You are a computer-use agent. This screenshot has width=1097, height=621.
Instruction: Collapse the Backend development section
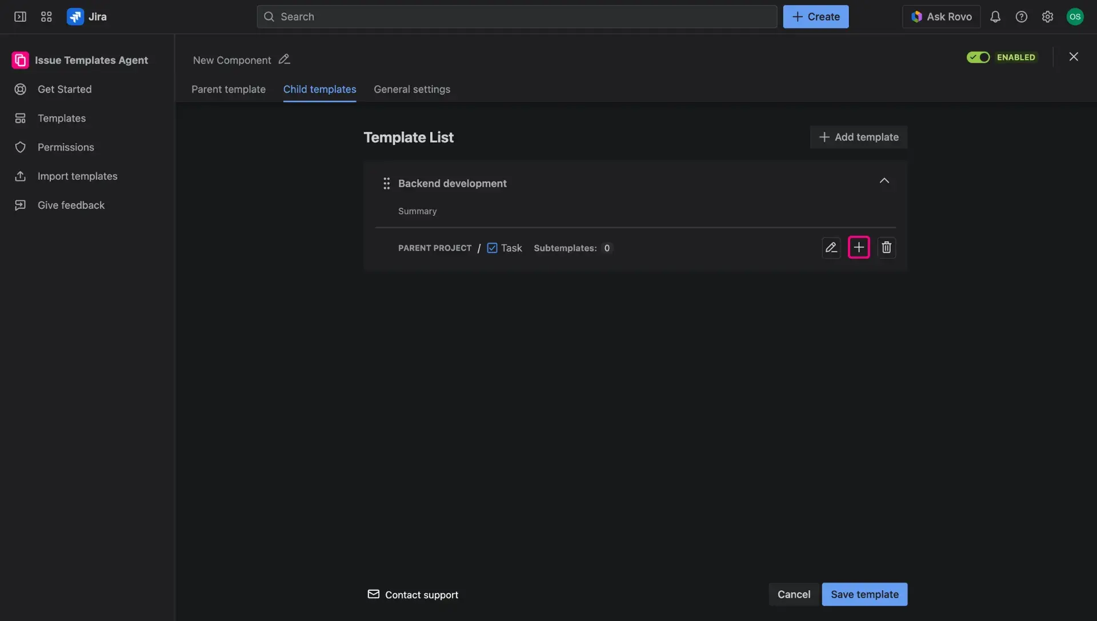(884, 180)
